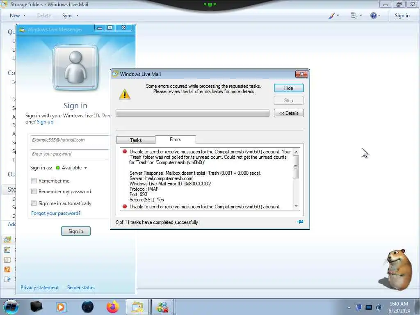Select the 'Port: 993' error line
The width and height of the screenshot is (420, 315).
pos(138,194)
